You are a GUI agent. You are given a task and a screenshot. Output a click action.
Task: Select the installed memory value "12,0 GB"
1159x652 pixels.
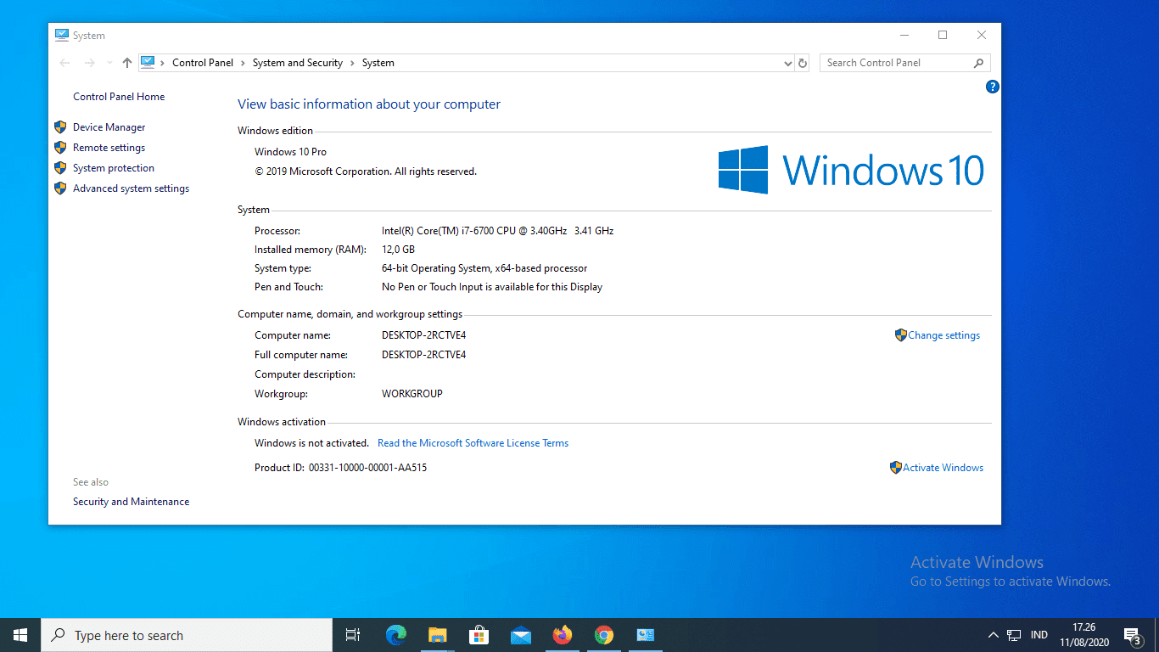click(398, 250)
